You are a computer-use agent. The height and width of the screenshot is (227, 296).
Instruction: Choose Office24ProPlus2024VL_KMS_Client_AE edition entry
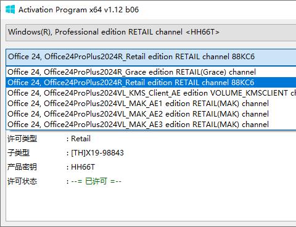tap(151, 93)
